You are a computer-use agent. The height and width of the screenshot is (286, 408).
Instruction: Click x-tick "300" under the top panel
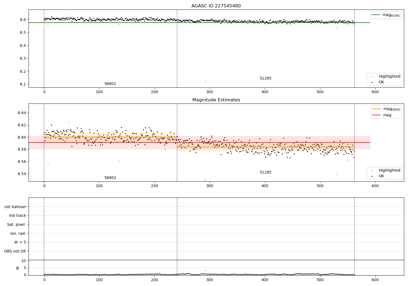click(210, 92)
